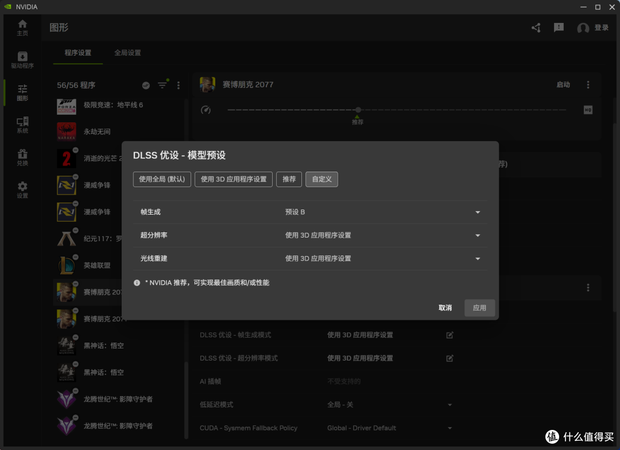Edit DLSS 帧生成模式 override icon
Screen dimensions: 620x450
(449, 335)
